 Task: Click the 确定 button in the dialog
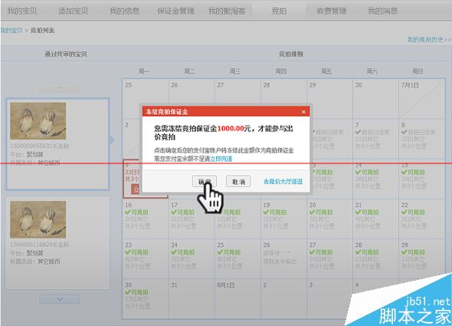(x=205, y=181)
